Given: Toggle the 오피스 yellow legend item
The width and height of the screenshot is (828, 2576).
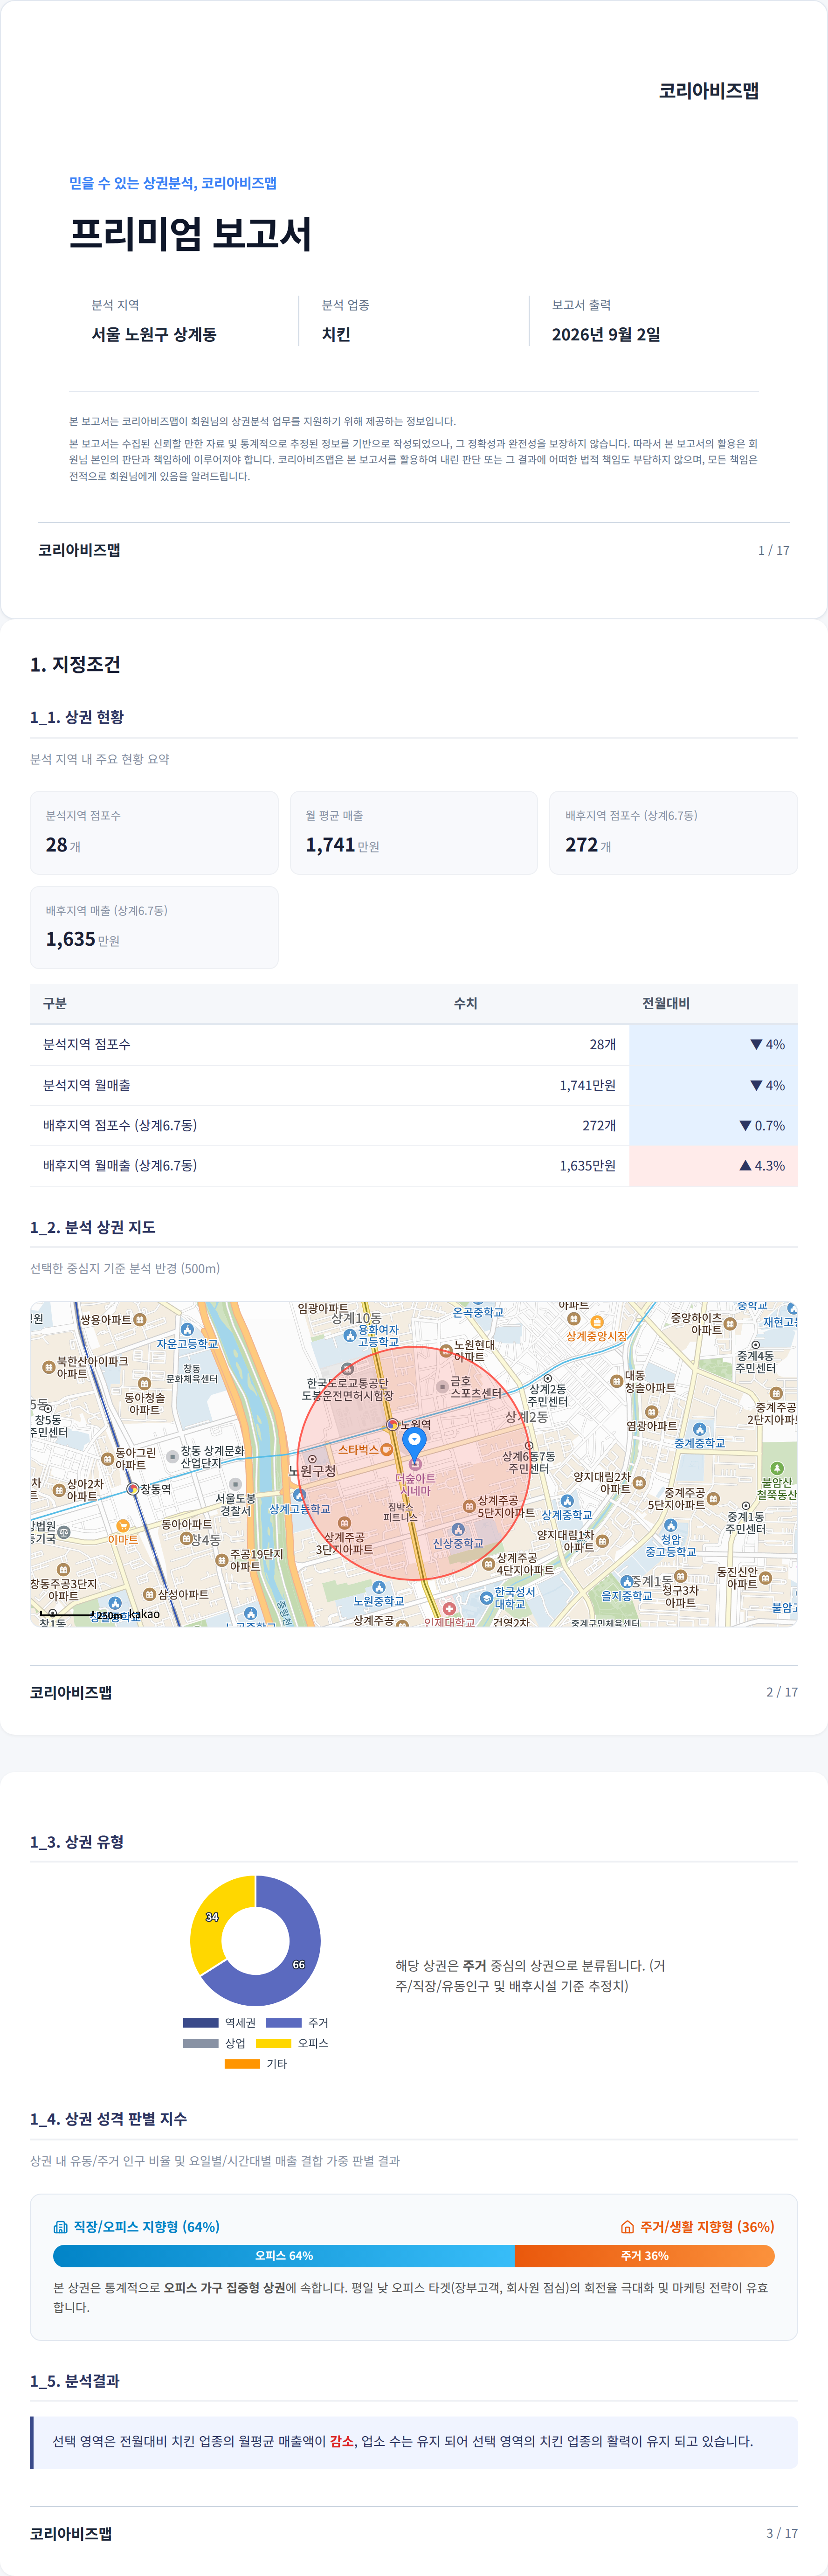Looking at the screenshot, I should 292,2043.
